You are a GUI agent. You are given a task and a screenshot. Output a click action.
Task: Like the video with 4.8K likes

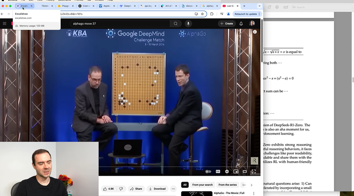click(109, 189)
